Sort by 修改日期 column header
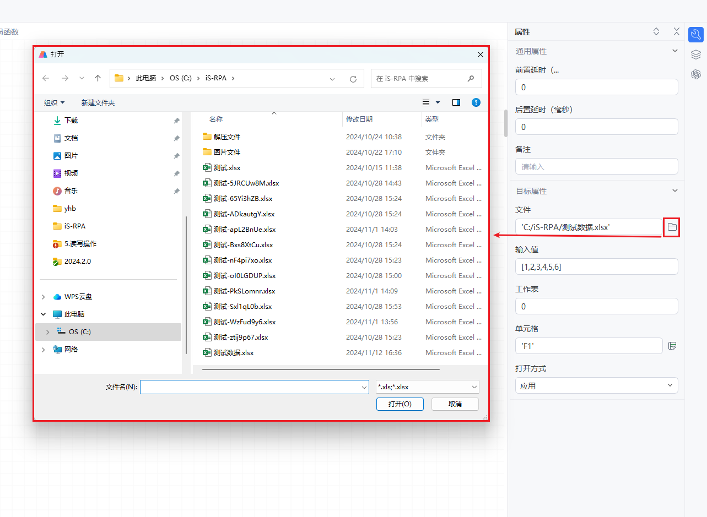Image resolution: width=707 pixels, height=517 pixels. click(359, 119)
